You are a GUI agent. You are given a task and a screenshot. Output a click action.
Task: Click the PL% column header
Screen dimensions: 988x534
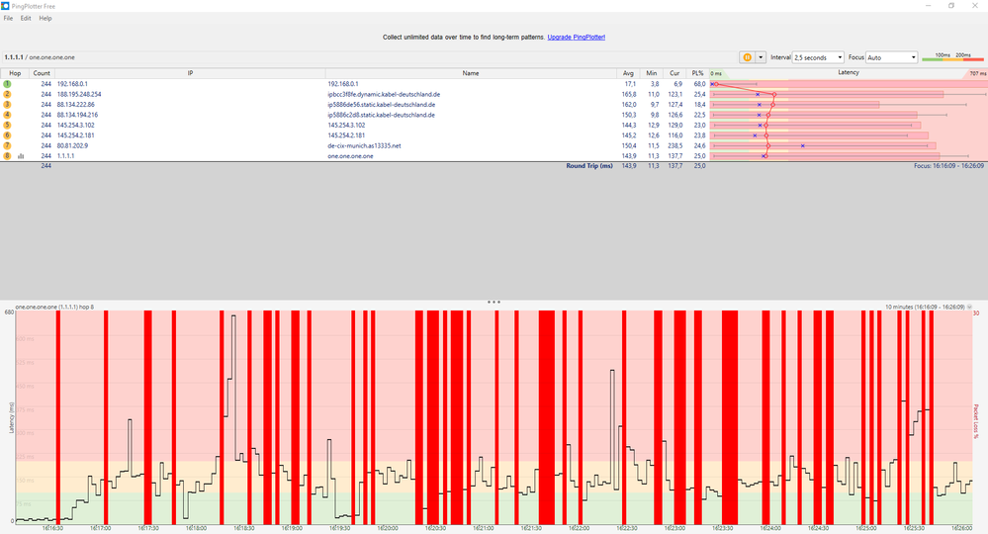(x=697, y=73)
